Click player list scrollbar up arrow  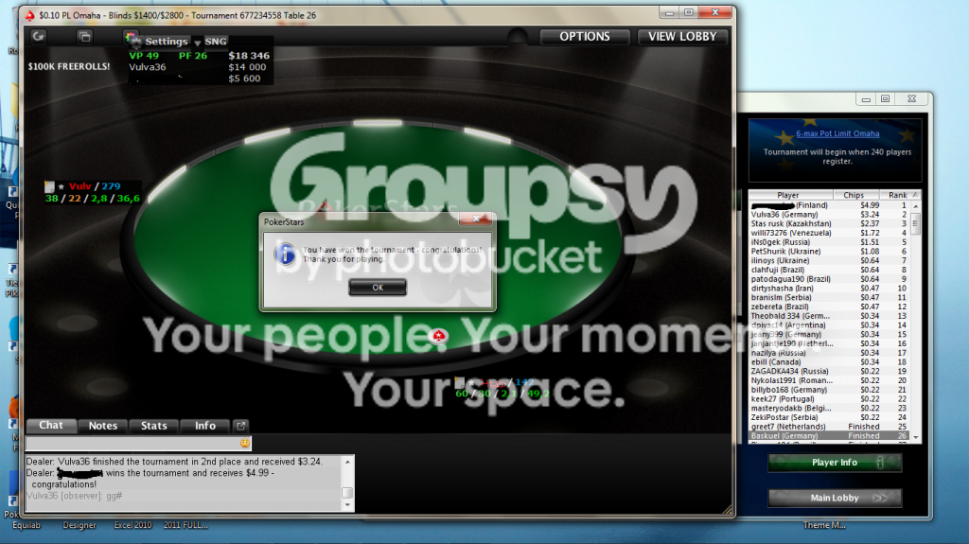pyautogui.click(x=916, y=206)
